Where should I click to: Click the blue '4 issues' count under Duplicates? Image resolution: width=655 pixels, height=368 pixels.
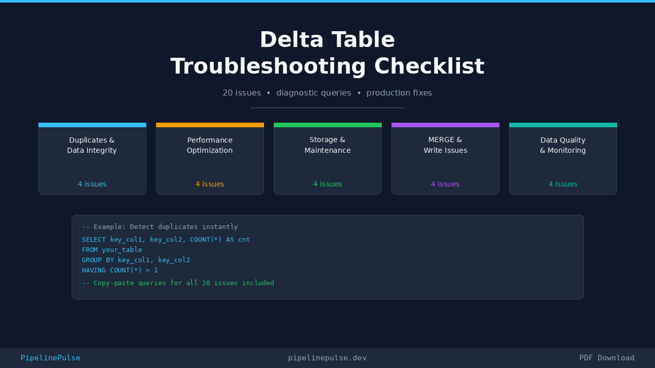pos(92,184)
